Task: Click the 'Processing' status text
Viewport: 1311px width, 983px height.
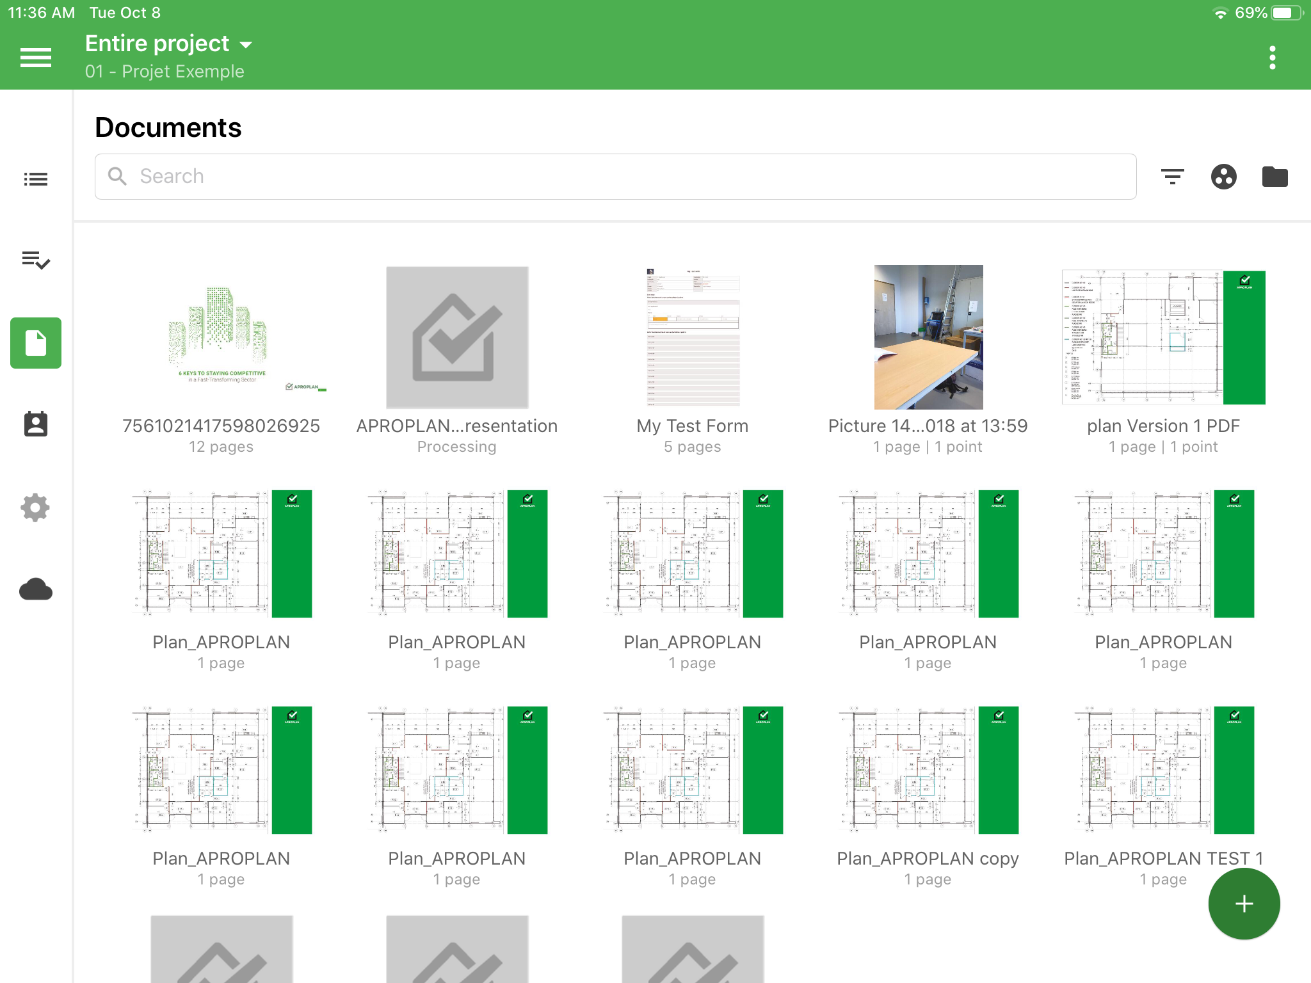Action: pyautogui.click(x=457, y=447)
